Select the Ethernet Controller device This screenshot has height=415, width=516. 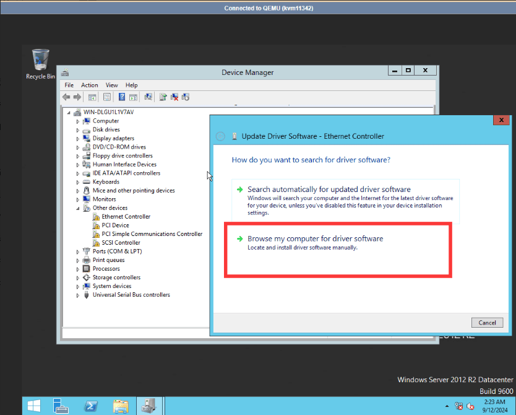tap(126, 216)
